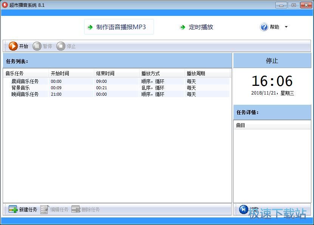
Task: Click start time 00:09 of 背景音乐
Action: point(56,88)
